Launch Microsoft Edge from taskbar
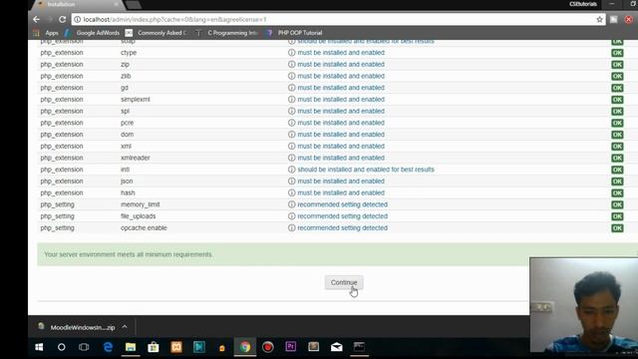This screenshot has height=359, width=638. click(108, 347)
